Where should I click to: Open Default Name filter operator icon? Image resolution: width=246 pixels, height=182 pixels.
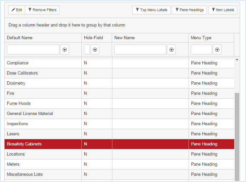point(65,50)
